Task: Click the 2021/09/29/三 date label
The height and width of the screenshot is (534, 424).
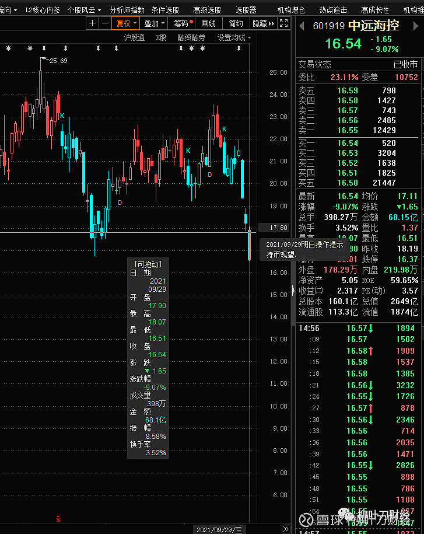Action: (219, 529)
